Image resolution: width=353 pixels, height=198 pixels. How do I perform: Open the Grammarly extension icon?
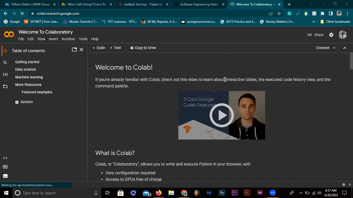[x=289, y=13]
